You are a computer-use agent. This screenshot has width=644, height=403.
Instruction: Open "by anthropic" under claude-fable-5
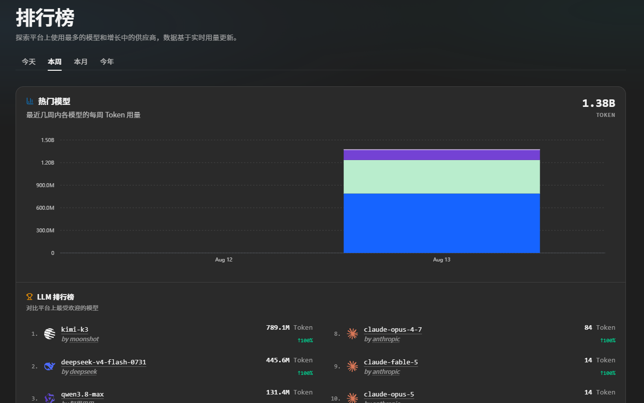tap(382, 372)
